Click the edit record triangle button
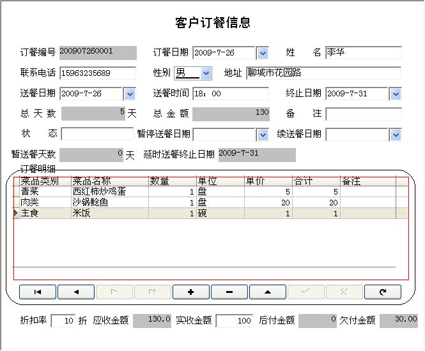This screenshot has width=425, height=351. point(268,292)
